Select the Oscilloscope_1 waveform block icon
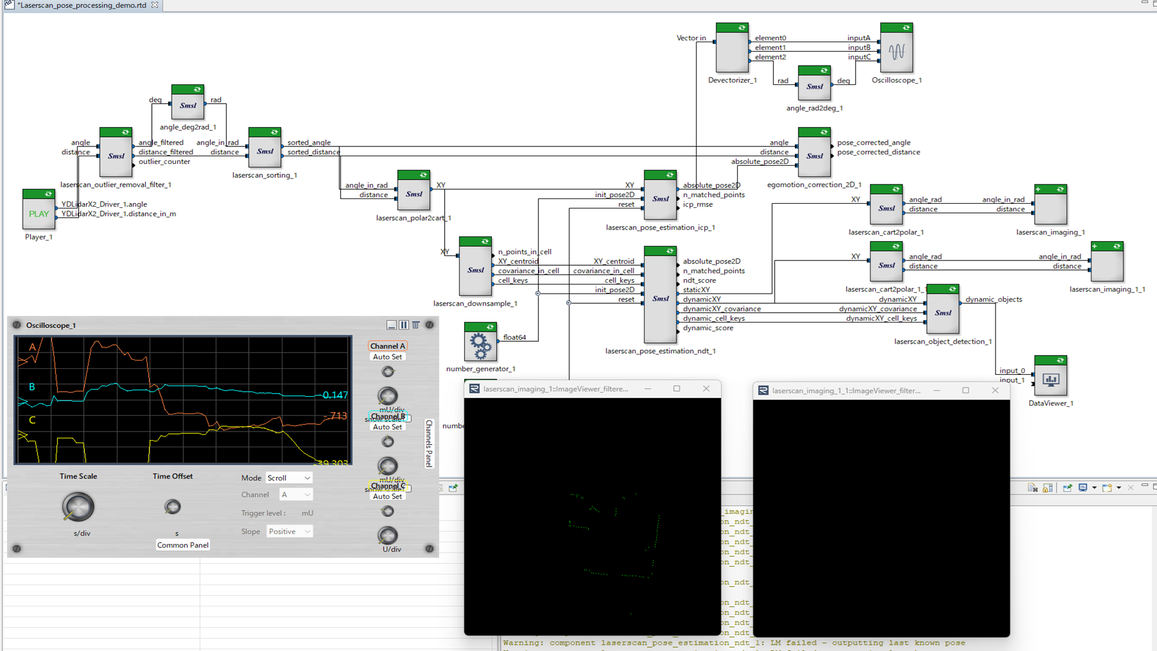Viewport: 1157px width, 651px height. coord(896,52)
